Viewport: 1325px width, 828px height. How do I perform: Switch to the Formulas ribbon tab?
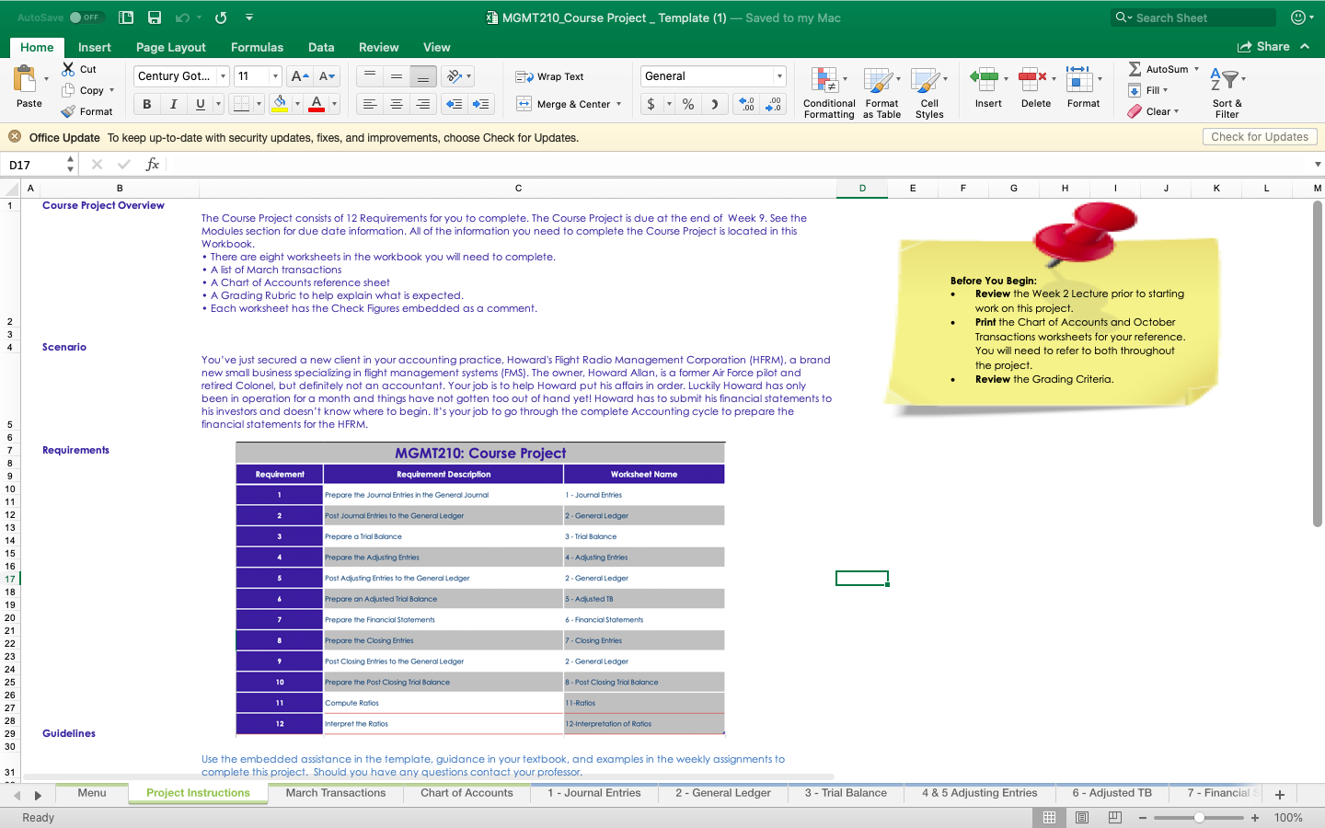pyautogui.click(x=257, y=47)
